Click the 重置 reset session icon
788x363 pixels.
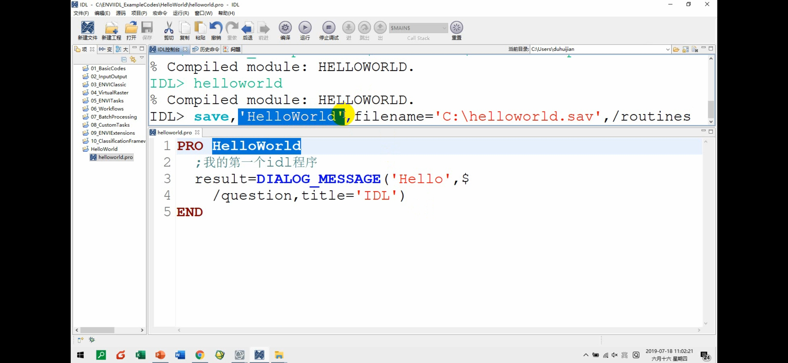(x=456, y=28)
